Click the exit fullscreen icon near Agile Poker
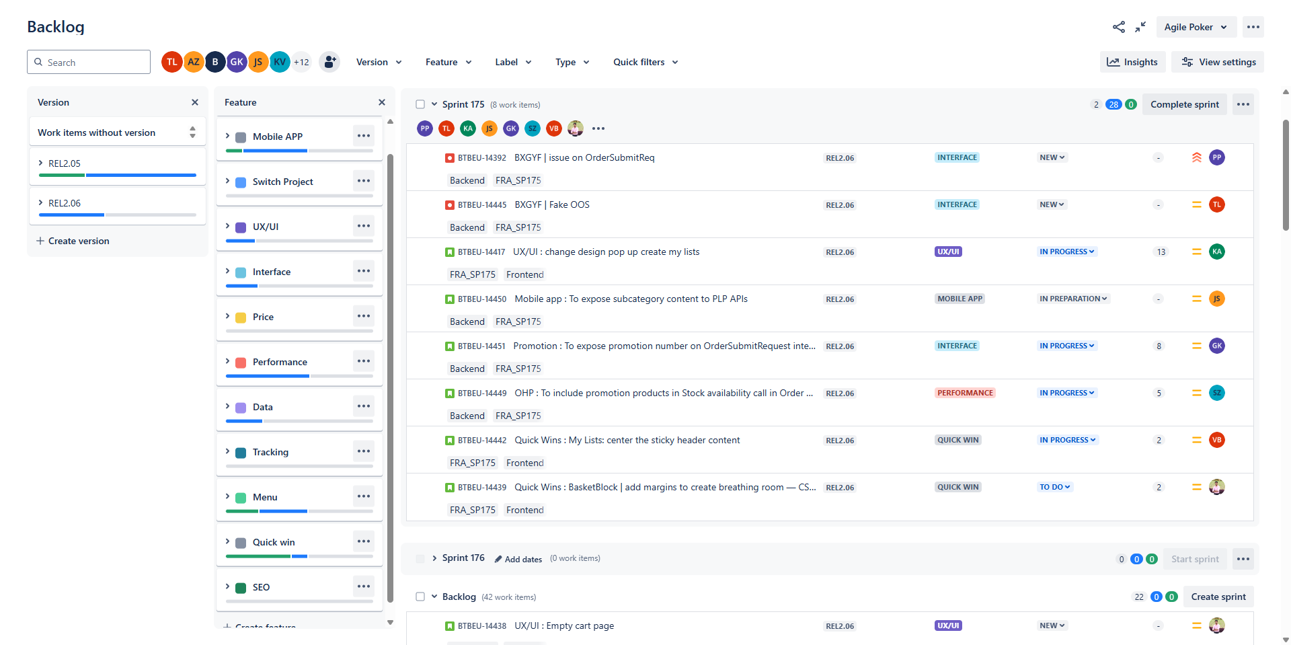The image size is (1291, 645). click(x=1140, y=27)
